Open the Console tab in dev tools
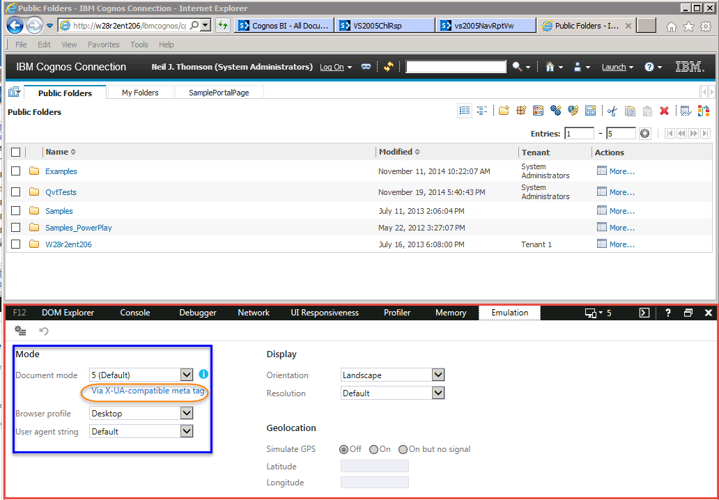719x500 pixels. (135, 313)
